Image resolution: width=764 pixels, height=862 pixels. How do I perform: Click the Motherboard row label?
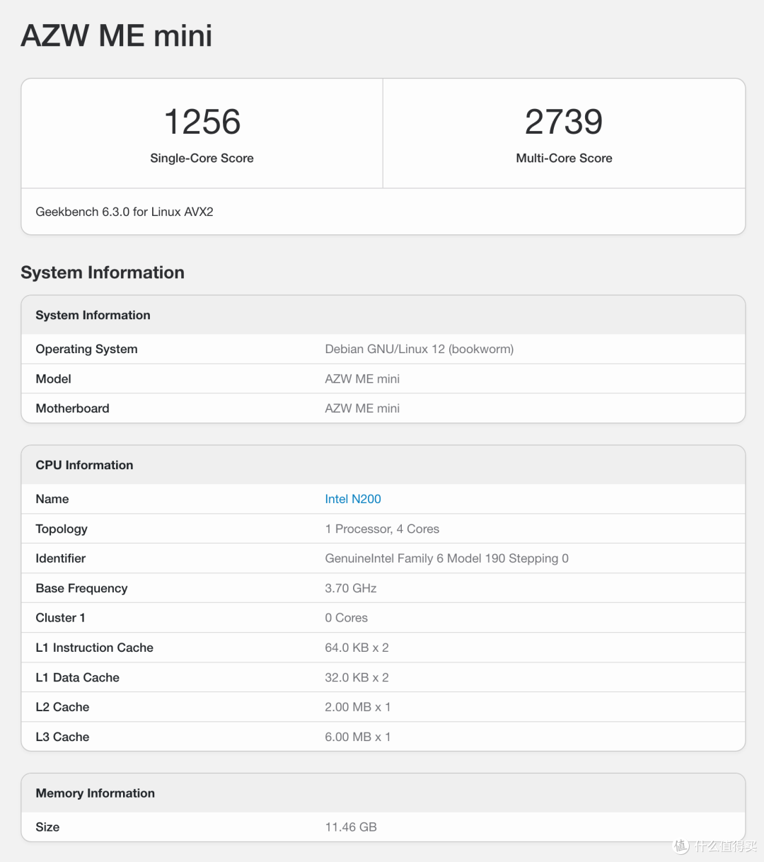(x=72, y=408)
